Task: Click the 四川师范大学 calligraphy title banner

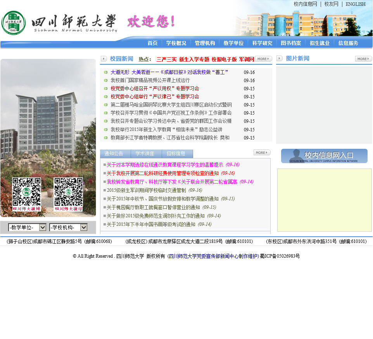Action: 74,23
